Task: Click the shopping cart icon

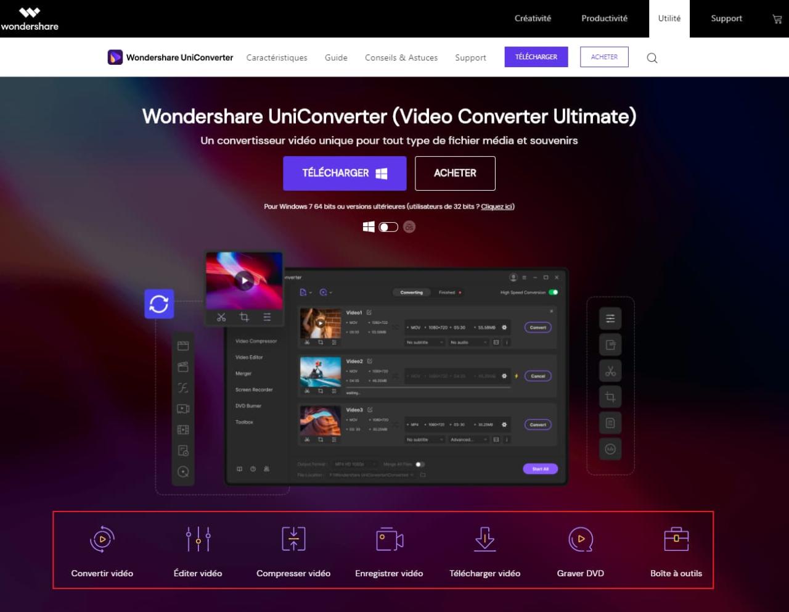Action: (776, 19)
